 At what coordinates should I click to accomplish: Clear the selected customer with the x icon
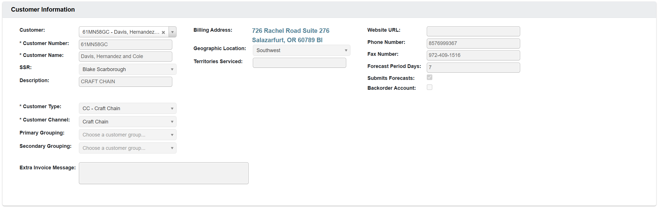click(x=163, y=32)
